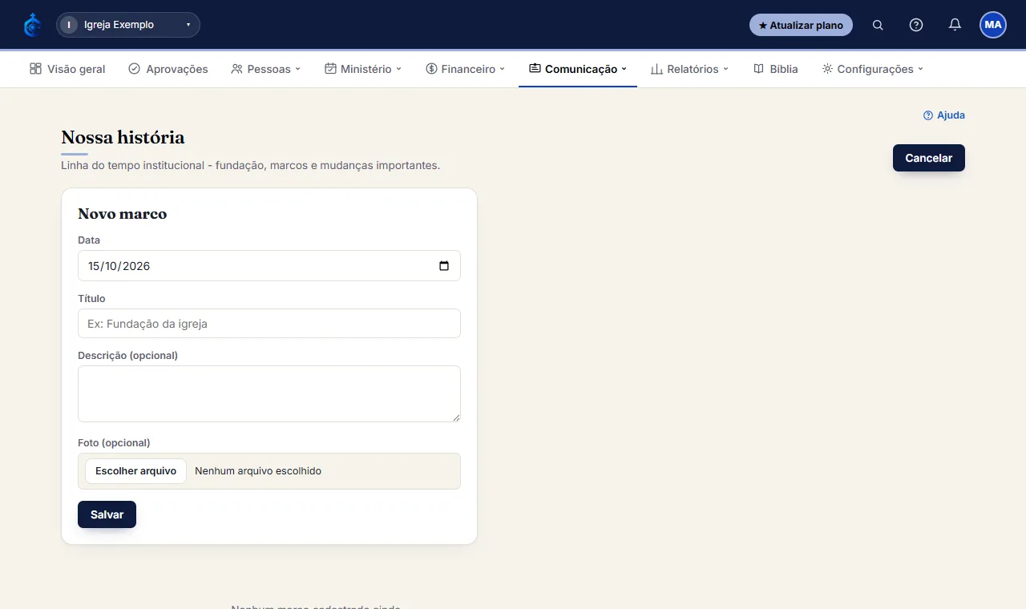The height and width of the screenshot is (609, 1026).
Task: Click the Ministério calendar-check icon
Action: [330, 69]
